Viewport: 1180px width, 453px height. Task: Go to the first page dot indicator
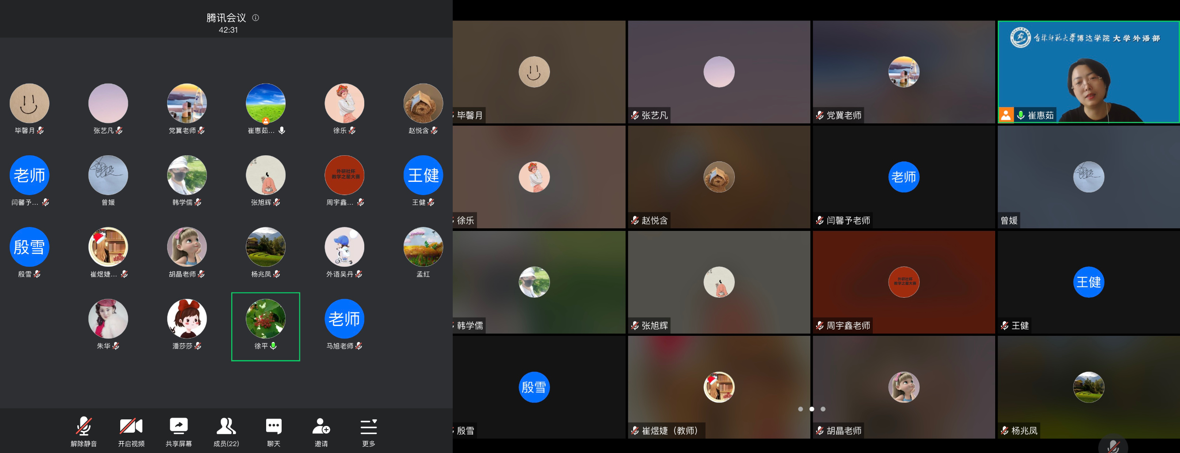click(x=800, y=409)
